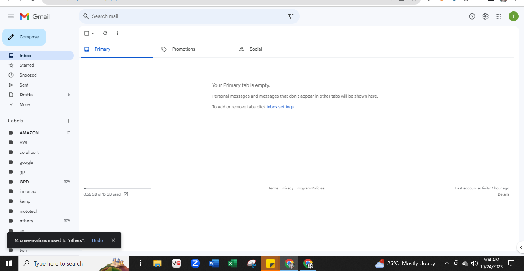Open the Google apps grid
The image size is (524, 271).
[499, 16]
